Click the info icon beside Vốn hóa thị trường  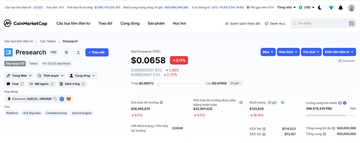point(161,103)
